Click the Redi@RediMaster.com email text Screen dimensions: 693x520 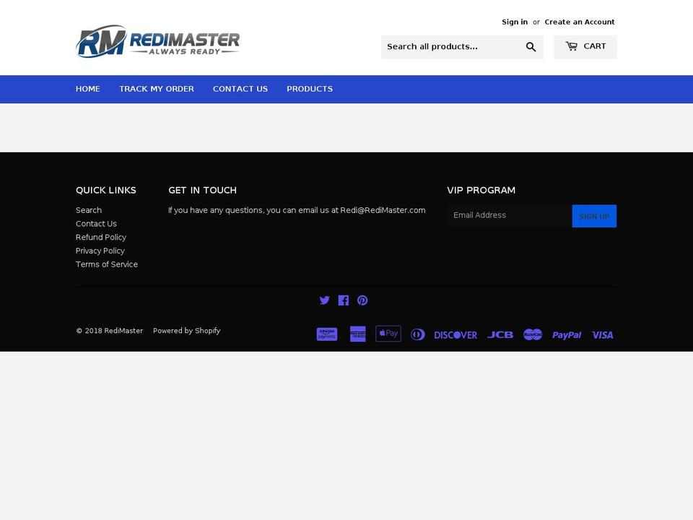[x=383, y=210]
